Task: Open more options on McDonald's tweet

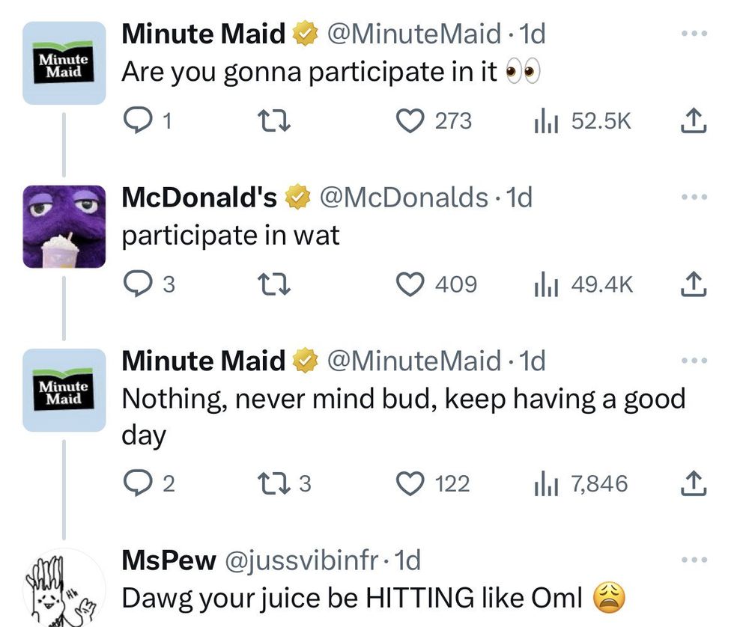Action: [x=694, y=198]
